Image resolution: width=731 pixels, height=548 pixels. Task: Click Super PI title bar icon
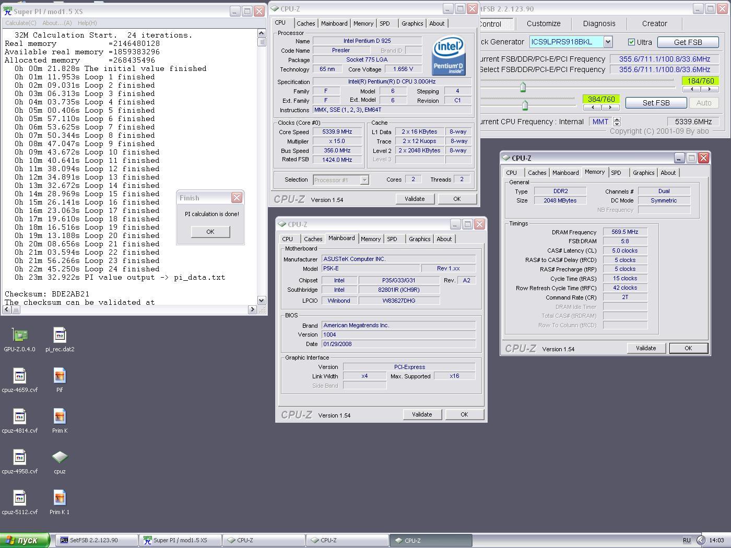(x=8, y=11)
